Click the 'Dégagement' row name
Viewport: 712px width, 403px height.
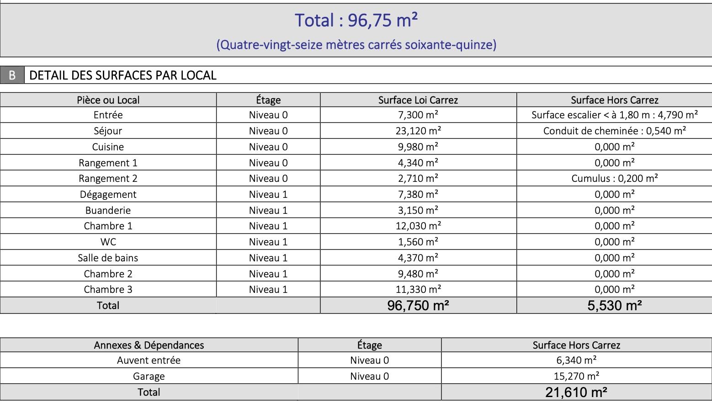(108, 195)
